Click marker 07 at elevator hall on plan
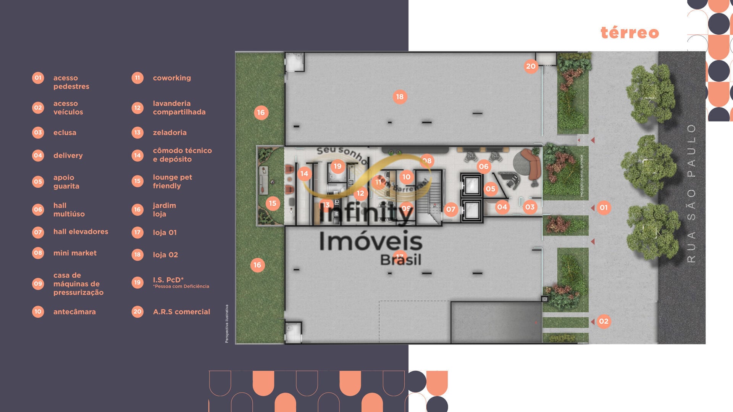This screenshot has width=733, height=412. pyautogui.click(x=451, y=209)
